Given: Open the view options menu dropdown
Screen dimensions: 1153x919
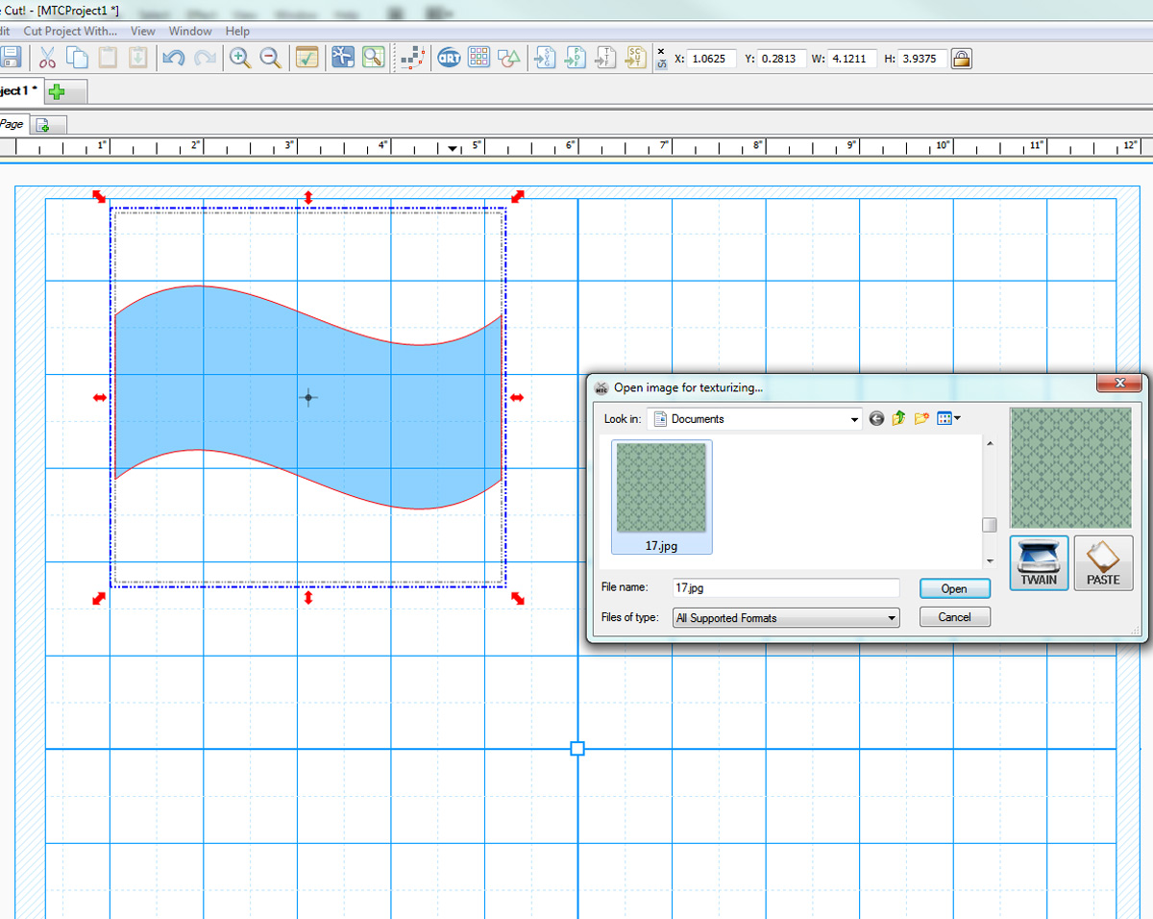Looking at the screenshot, I should click(949, 418).
